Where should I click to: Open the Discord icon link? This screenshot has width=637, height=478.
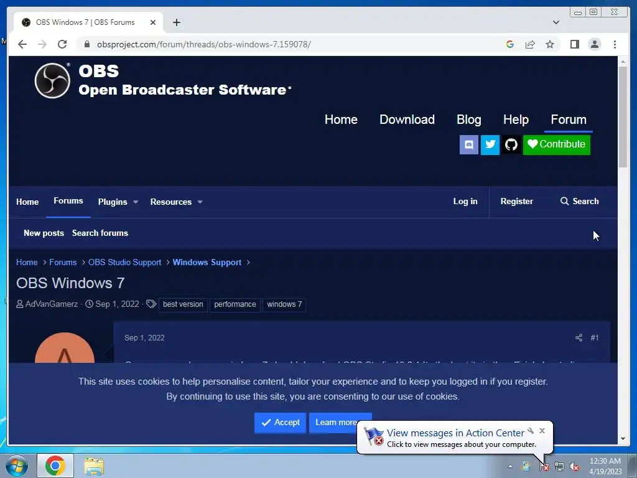click(469, 144)
